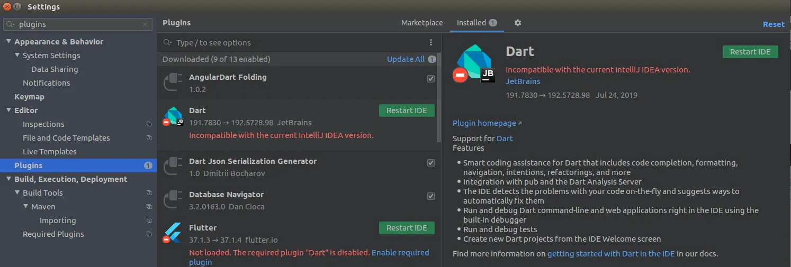This screenshot has height=267, width=791.
Task: Open File and Code Templates settings
Action: click(66, 138)
